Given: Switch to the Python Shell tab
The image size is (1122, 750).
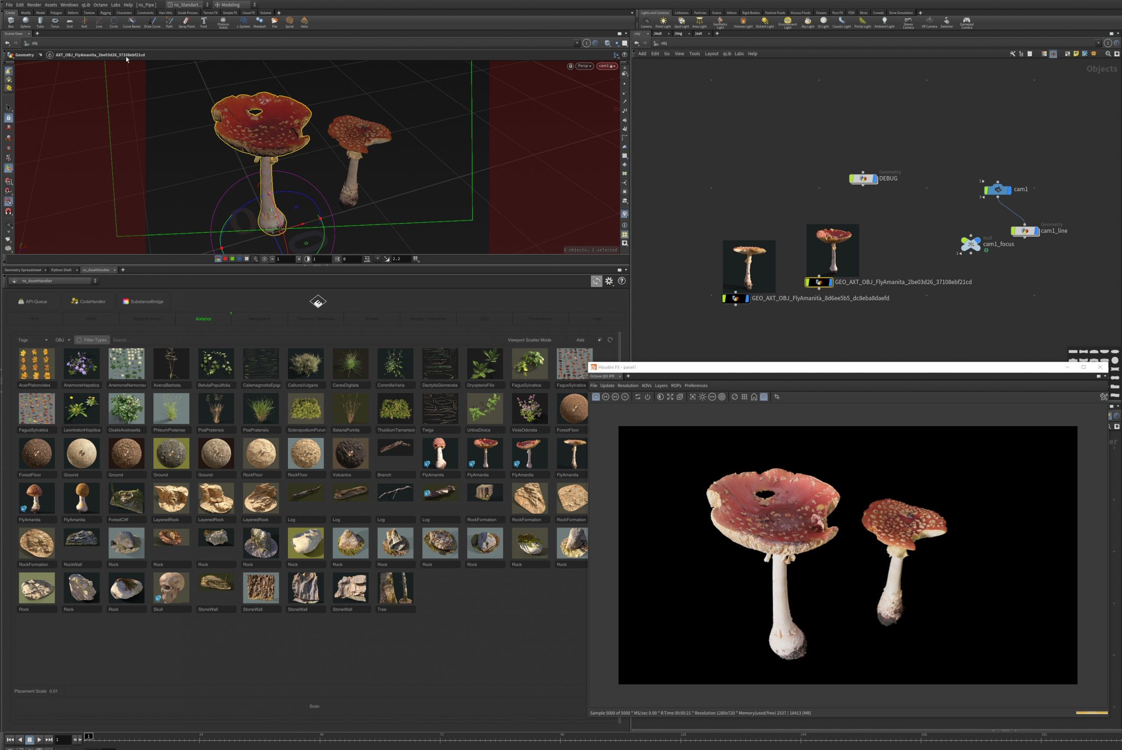Looking at the screenshot, I should 61,270.
